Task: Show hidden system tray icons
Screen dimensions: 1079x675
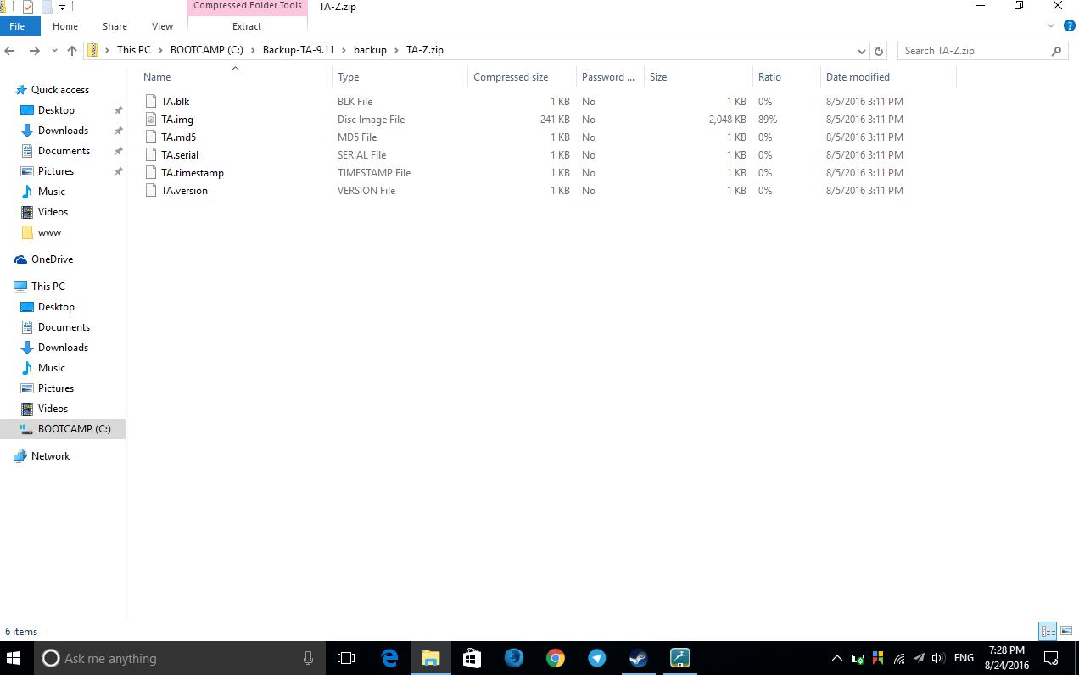Action: [x=836, y=658]
